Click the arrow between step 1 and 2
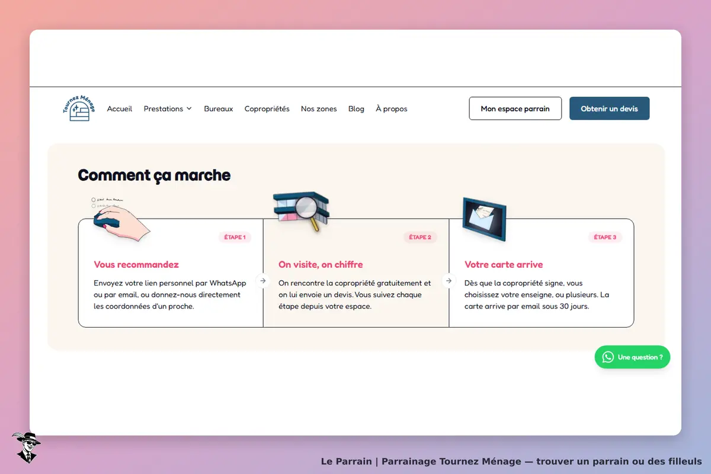The width and height of the screenshot is (711, 474). click(263, 280)
